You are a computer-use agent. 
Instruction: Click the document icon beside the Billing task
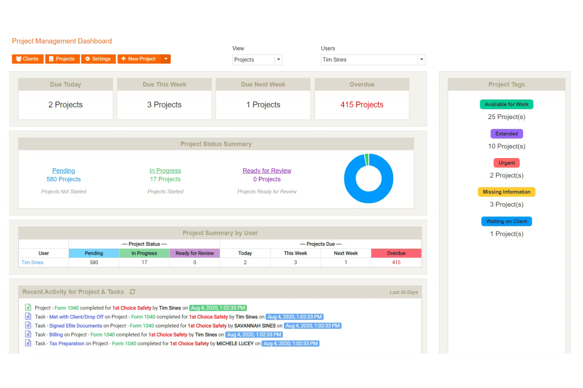[x=28, y=334]
